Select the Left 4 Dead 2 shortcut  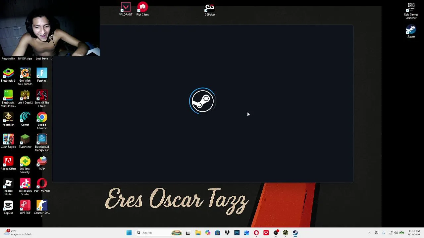point(25,97)
